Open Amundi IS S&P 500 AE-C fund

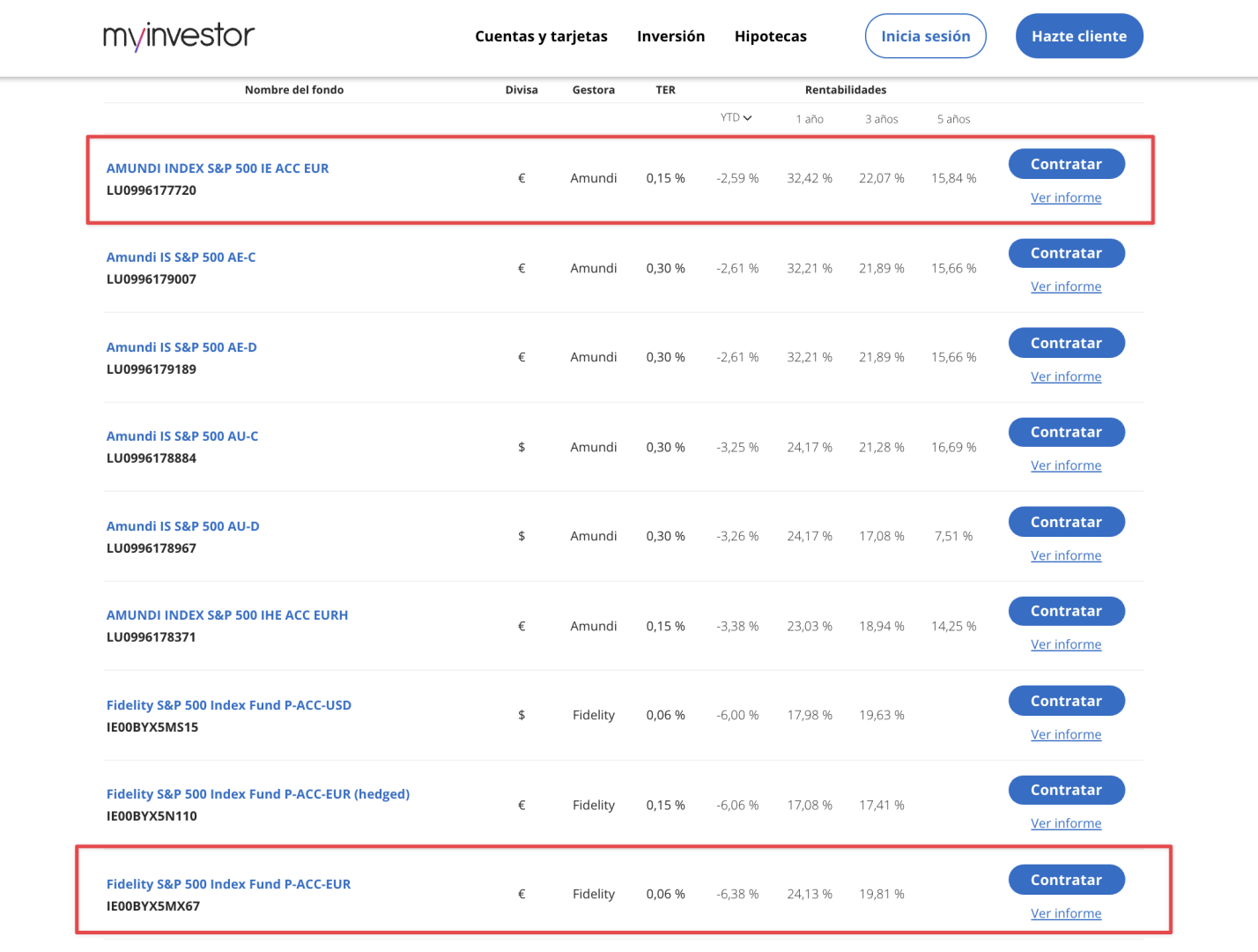181,257
